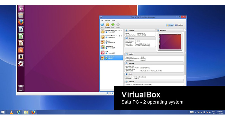Show hidden tray icons arrow
The height and width of the screenshot is (119, 225).
point(195,112)
